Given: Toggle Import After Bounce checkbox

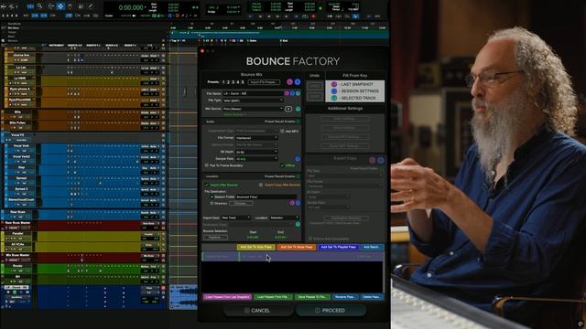Looking at the screenshot, I should point(207,185).
